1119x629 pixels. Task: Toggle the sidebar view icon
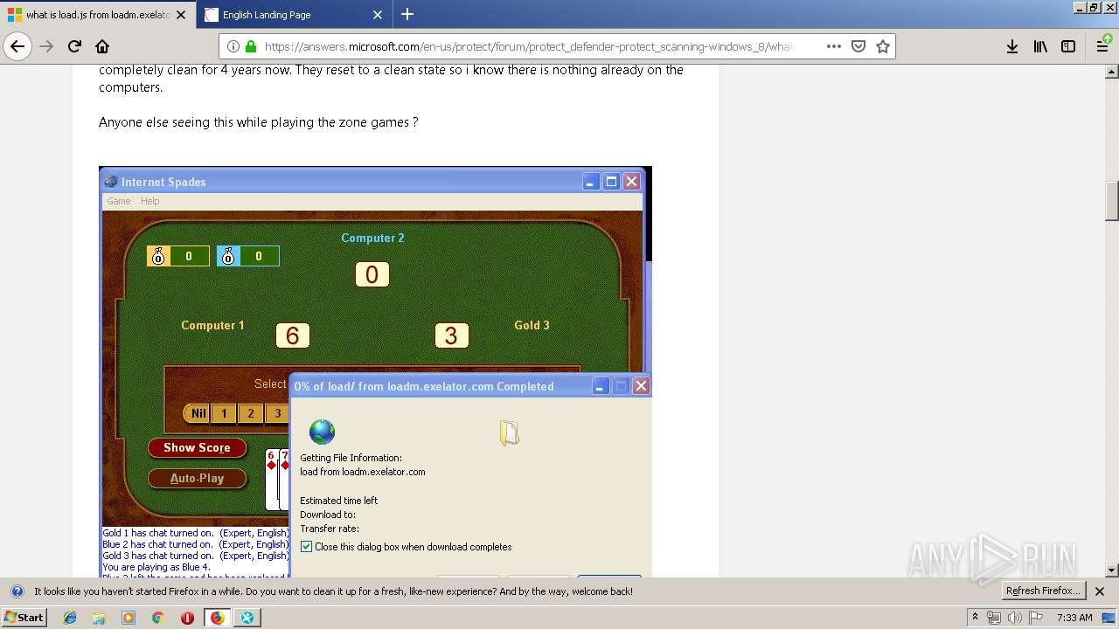(x=1068, y=46)
